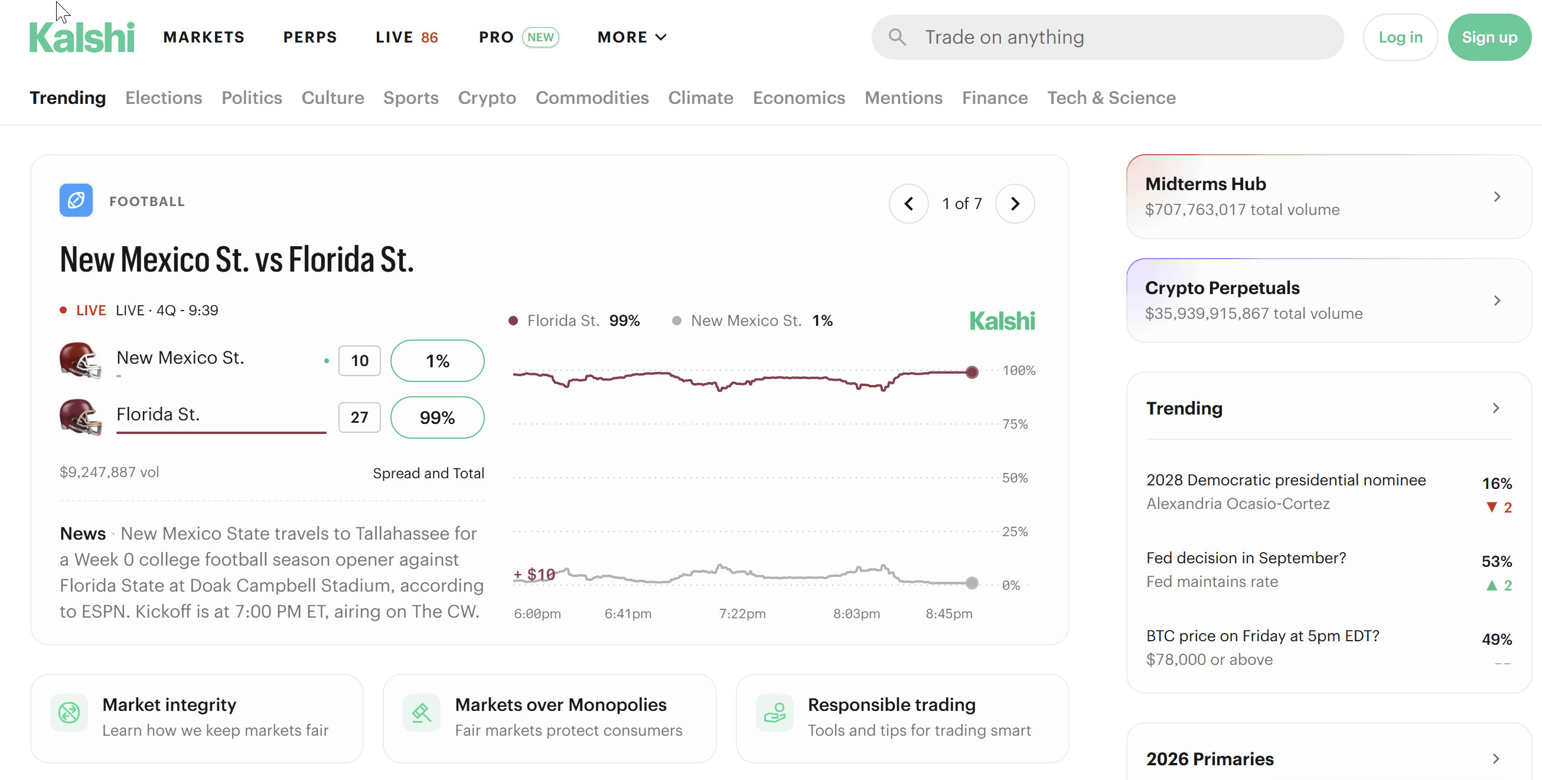Open the PERPS nav item
Image resolution: width=1542 pixels, height=780 pixels.
pos(310,37)
